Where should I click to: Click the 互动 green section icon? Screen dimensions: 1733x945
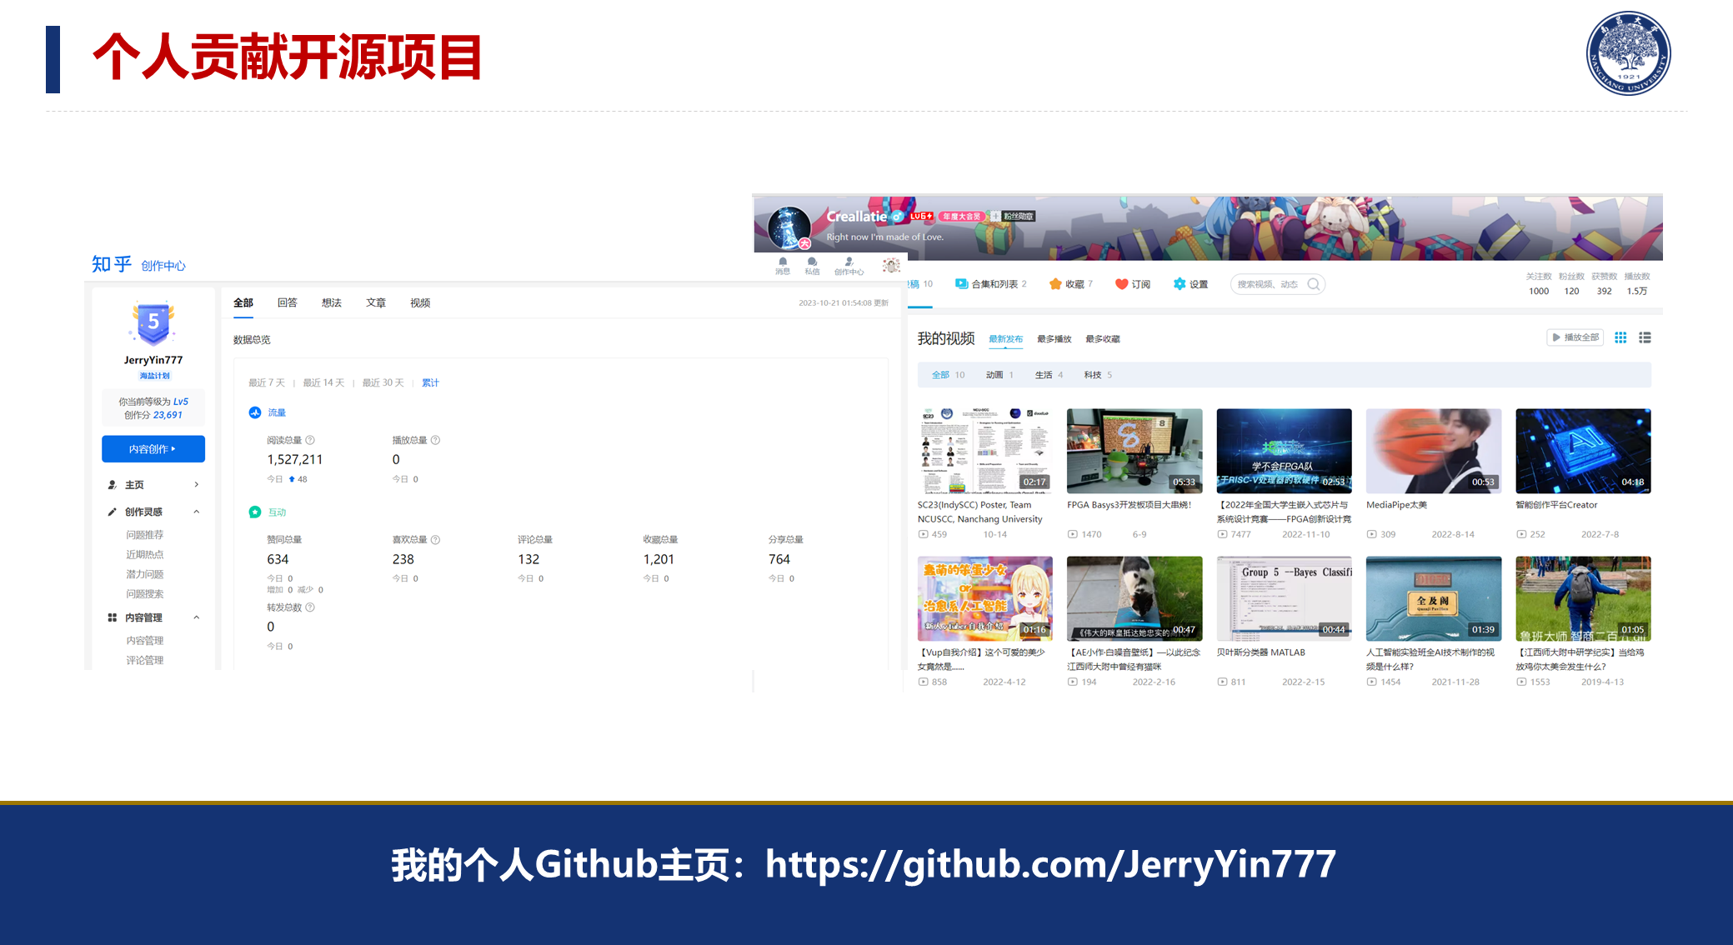click(255, 512)
